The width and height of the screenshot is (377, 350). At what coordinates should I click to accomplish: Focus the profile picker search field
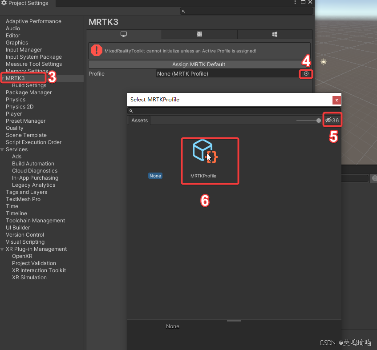[x=234, y=111]
